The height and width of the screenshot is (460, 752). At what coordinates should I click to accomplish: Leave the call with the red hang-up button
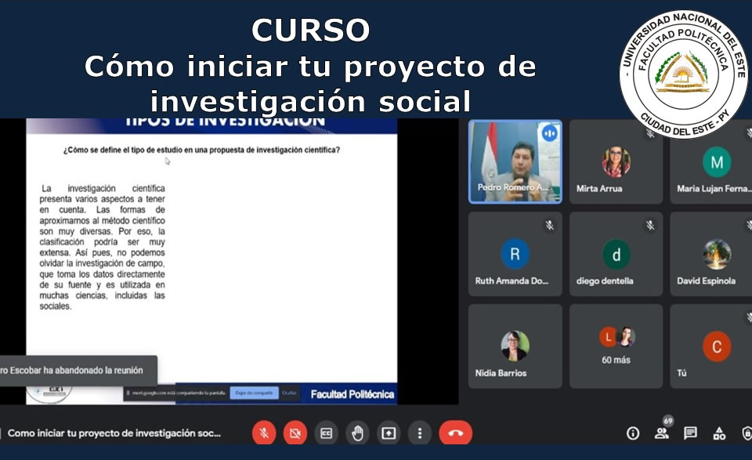(x=455, y=433)
